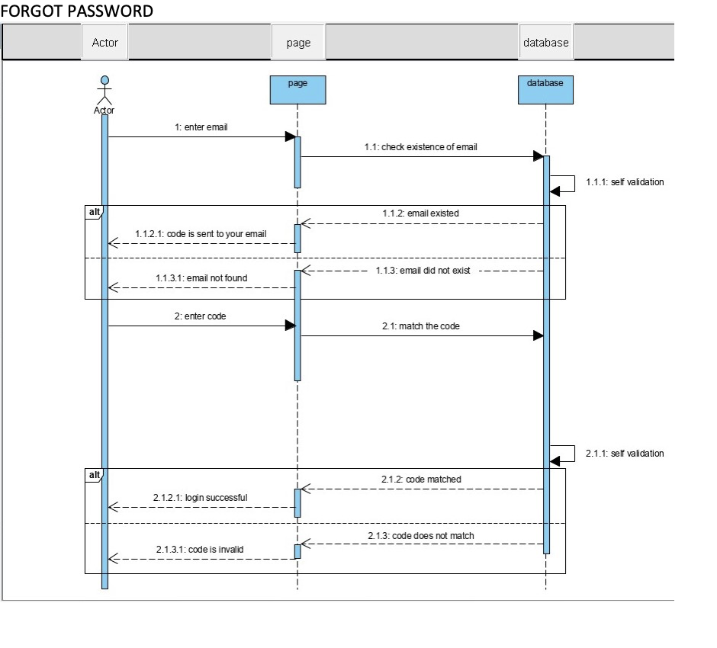
Task: Click the database lifeline header box
Action: click(x=546, y=89)
